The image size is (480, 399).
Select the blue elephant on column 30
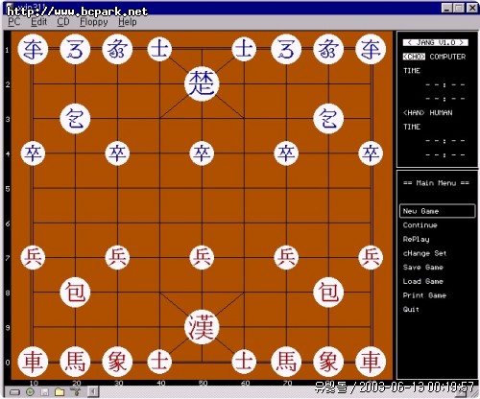click(117, 49)
